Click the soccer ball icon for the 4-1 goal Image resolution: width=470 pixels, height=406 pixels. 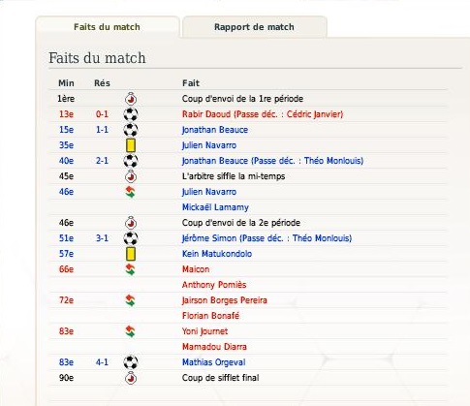pyautogui.click(x=131, y=362)
